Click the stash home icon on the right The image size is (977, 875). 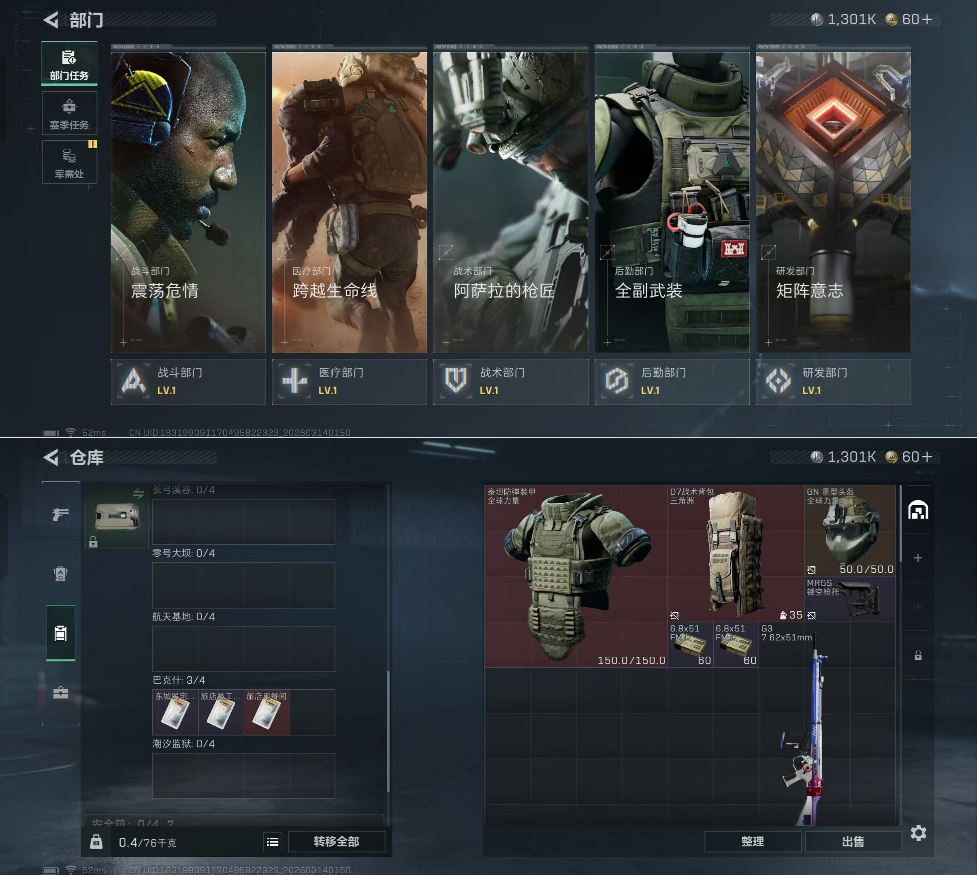point(918,510)
